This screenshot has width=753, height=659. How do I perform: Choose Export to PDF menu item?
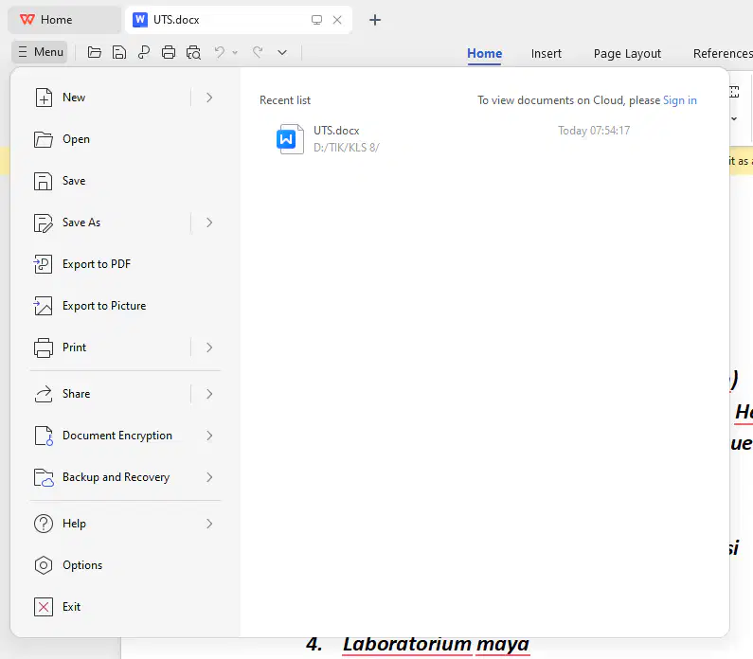coord(125,264)
